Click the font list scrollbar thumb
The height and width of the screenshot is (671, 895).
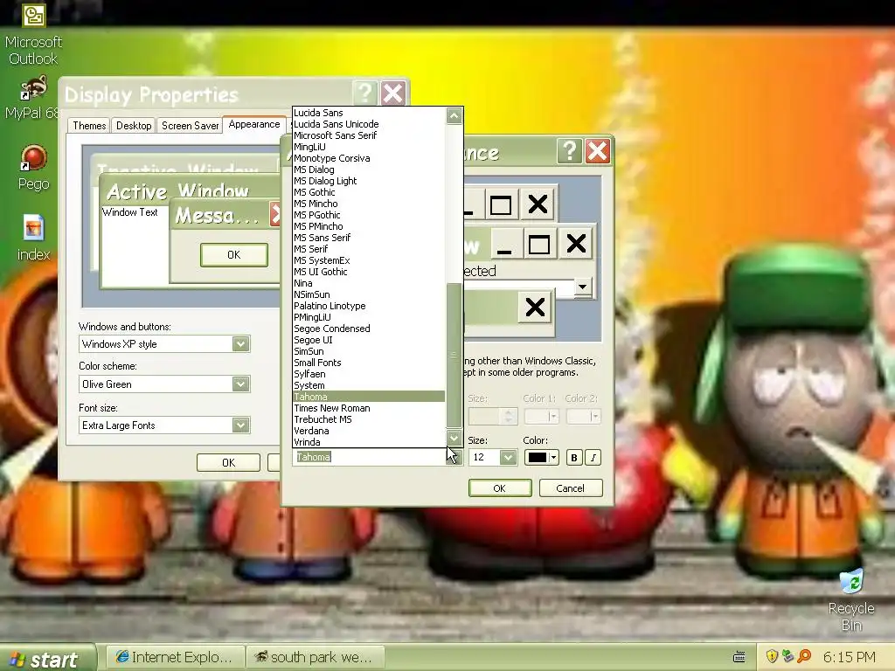tap(454, 355)
